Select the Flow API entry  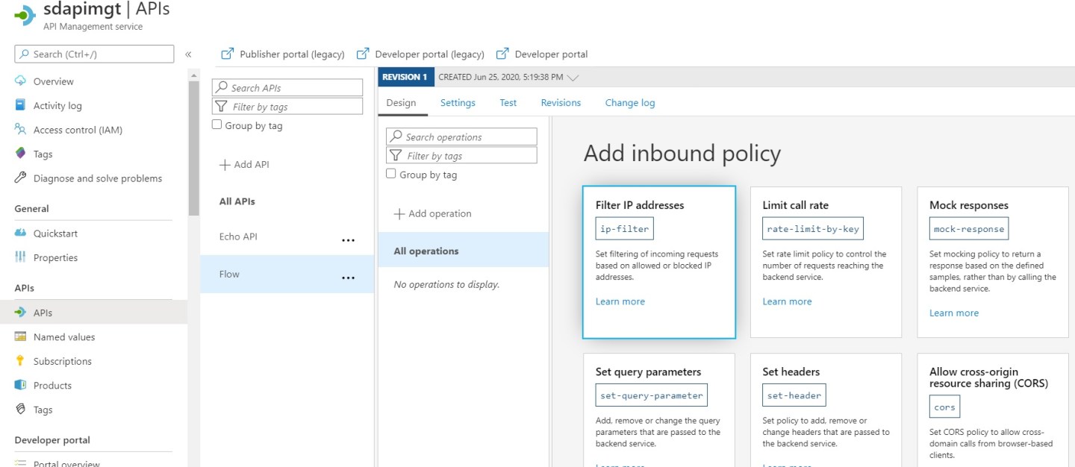[287, 274]
